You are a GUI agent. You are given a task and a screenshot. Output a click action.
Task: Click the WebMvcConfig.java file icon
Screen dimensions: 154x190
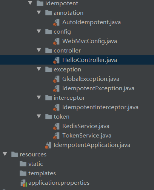56,42
